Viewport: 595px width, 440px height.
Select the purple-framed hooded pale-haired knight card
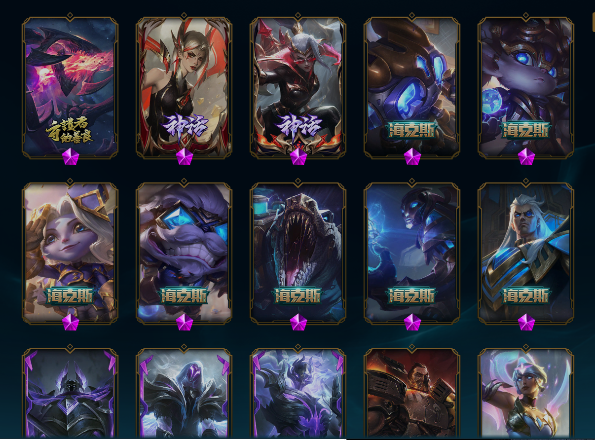click(x=184, y=393)
